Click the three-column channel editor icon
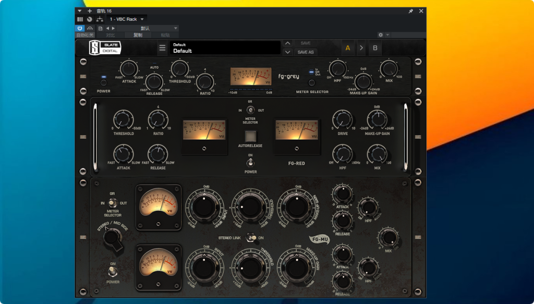 pos(80,19)
